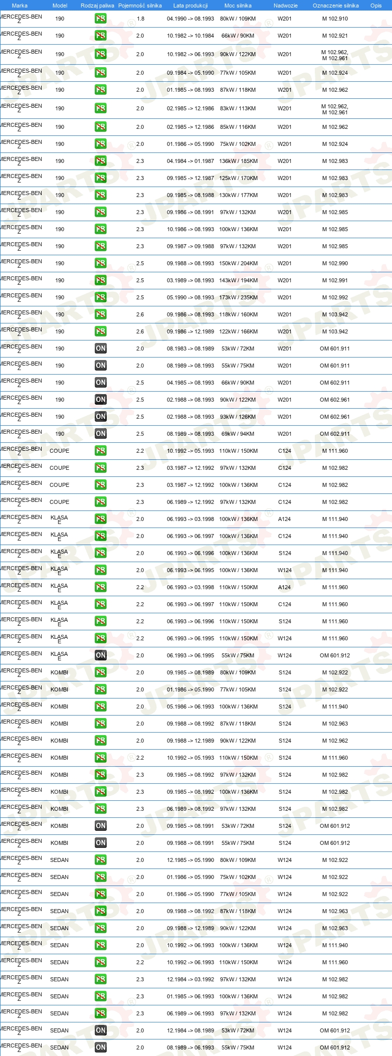This screenshot has width=392, height=1056.
Task: Click ON diesel icon in KOMBI 55kW / 75KM row
Action: coord(101,843)
